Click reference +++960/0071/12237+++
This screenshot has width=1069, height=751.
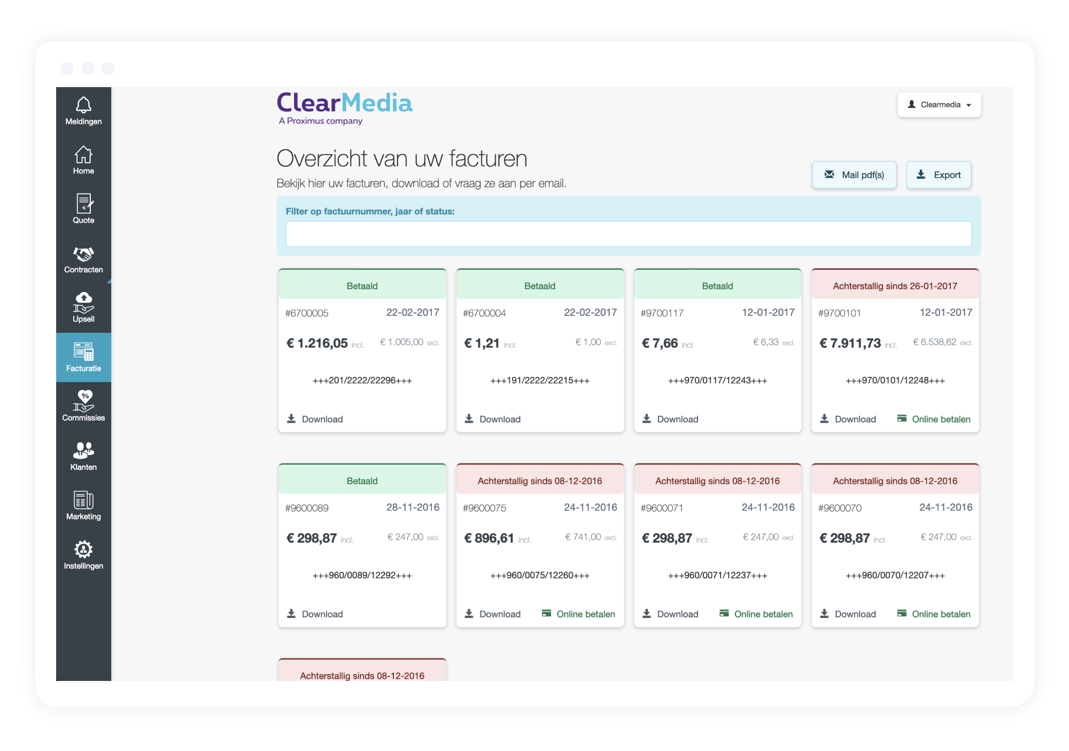(x=718, y=576)
